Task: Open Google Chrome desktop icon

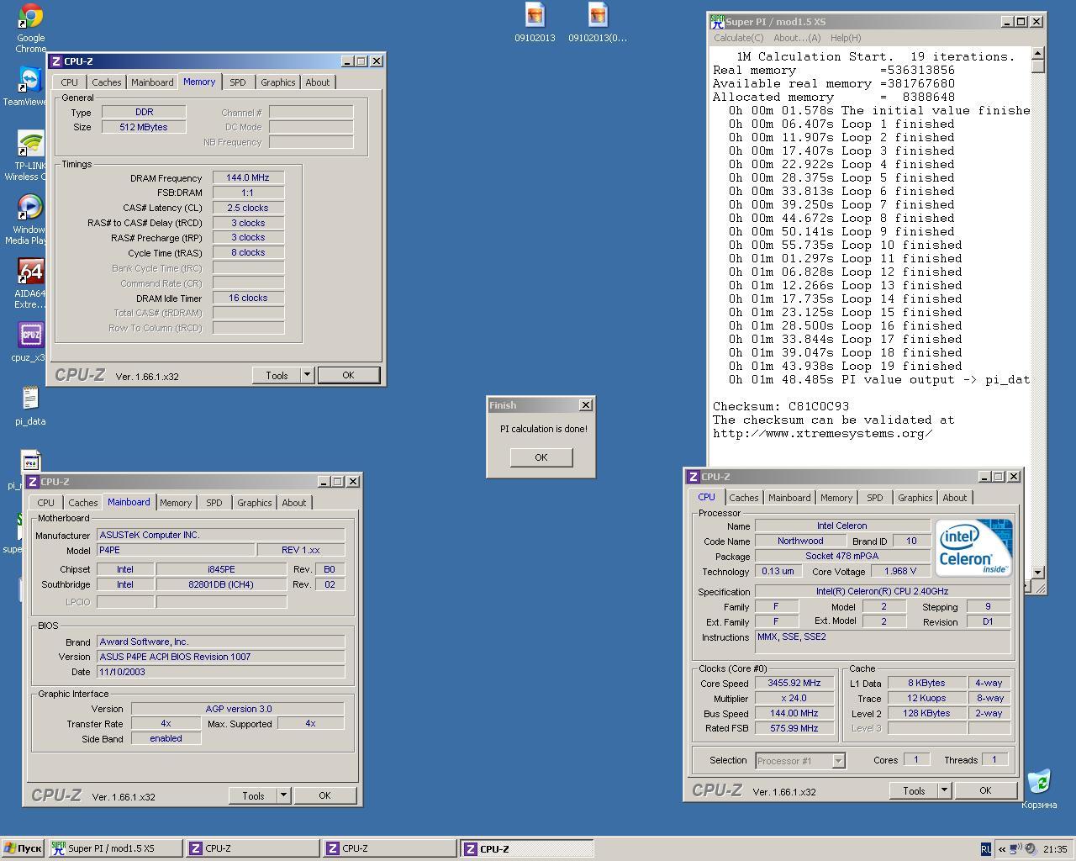Action: (30, 27)
